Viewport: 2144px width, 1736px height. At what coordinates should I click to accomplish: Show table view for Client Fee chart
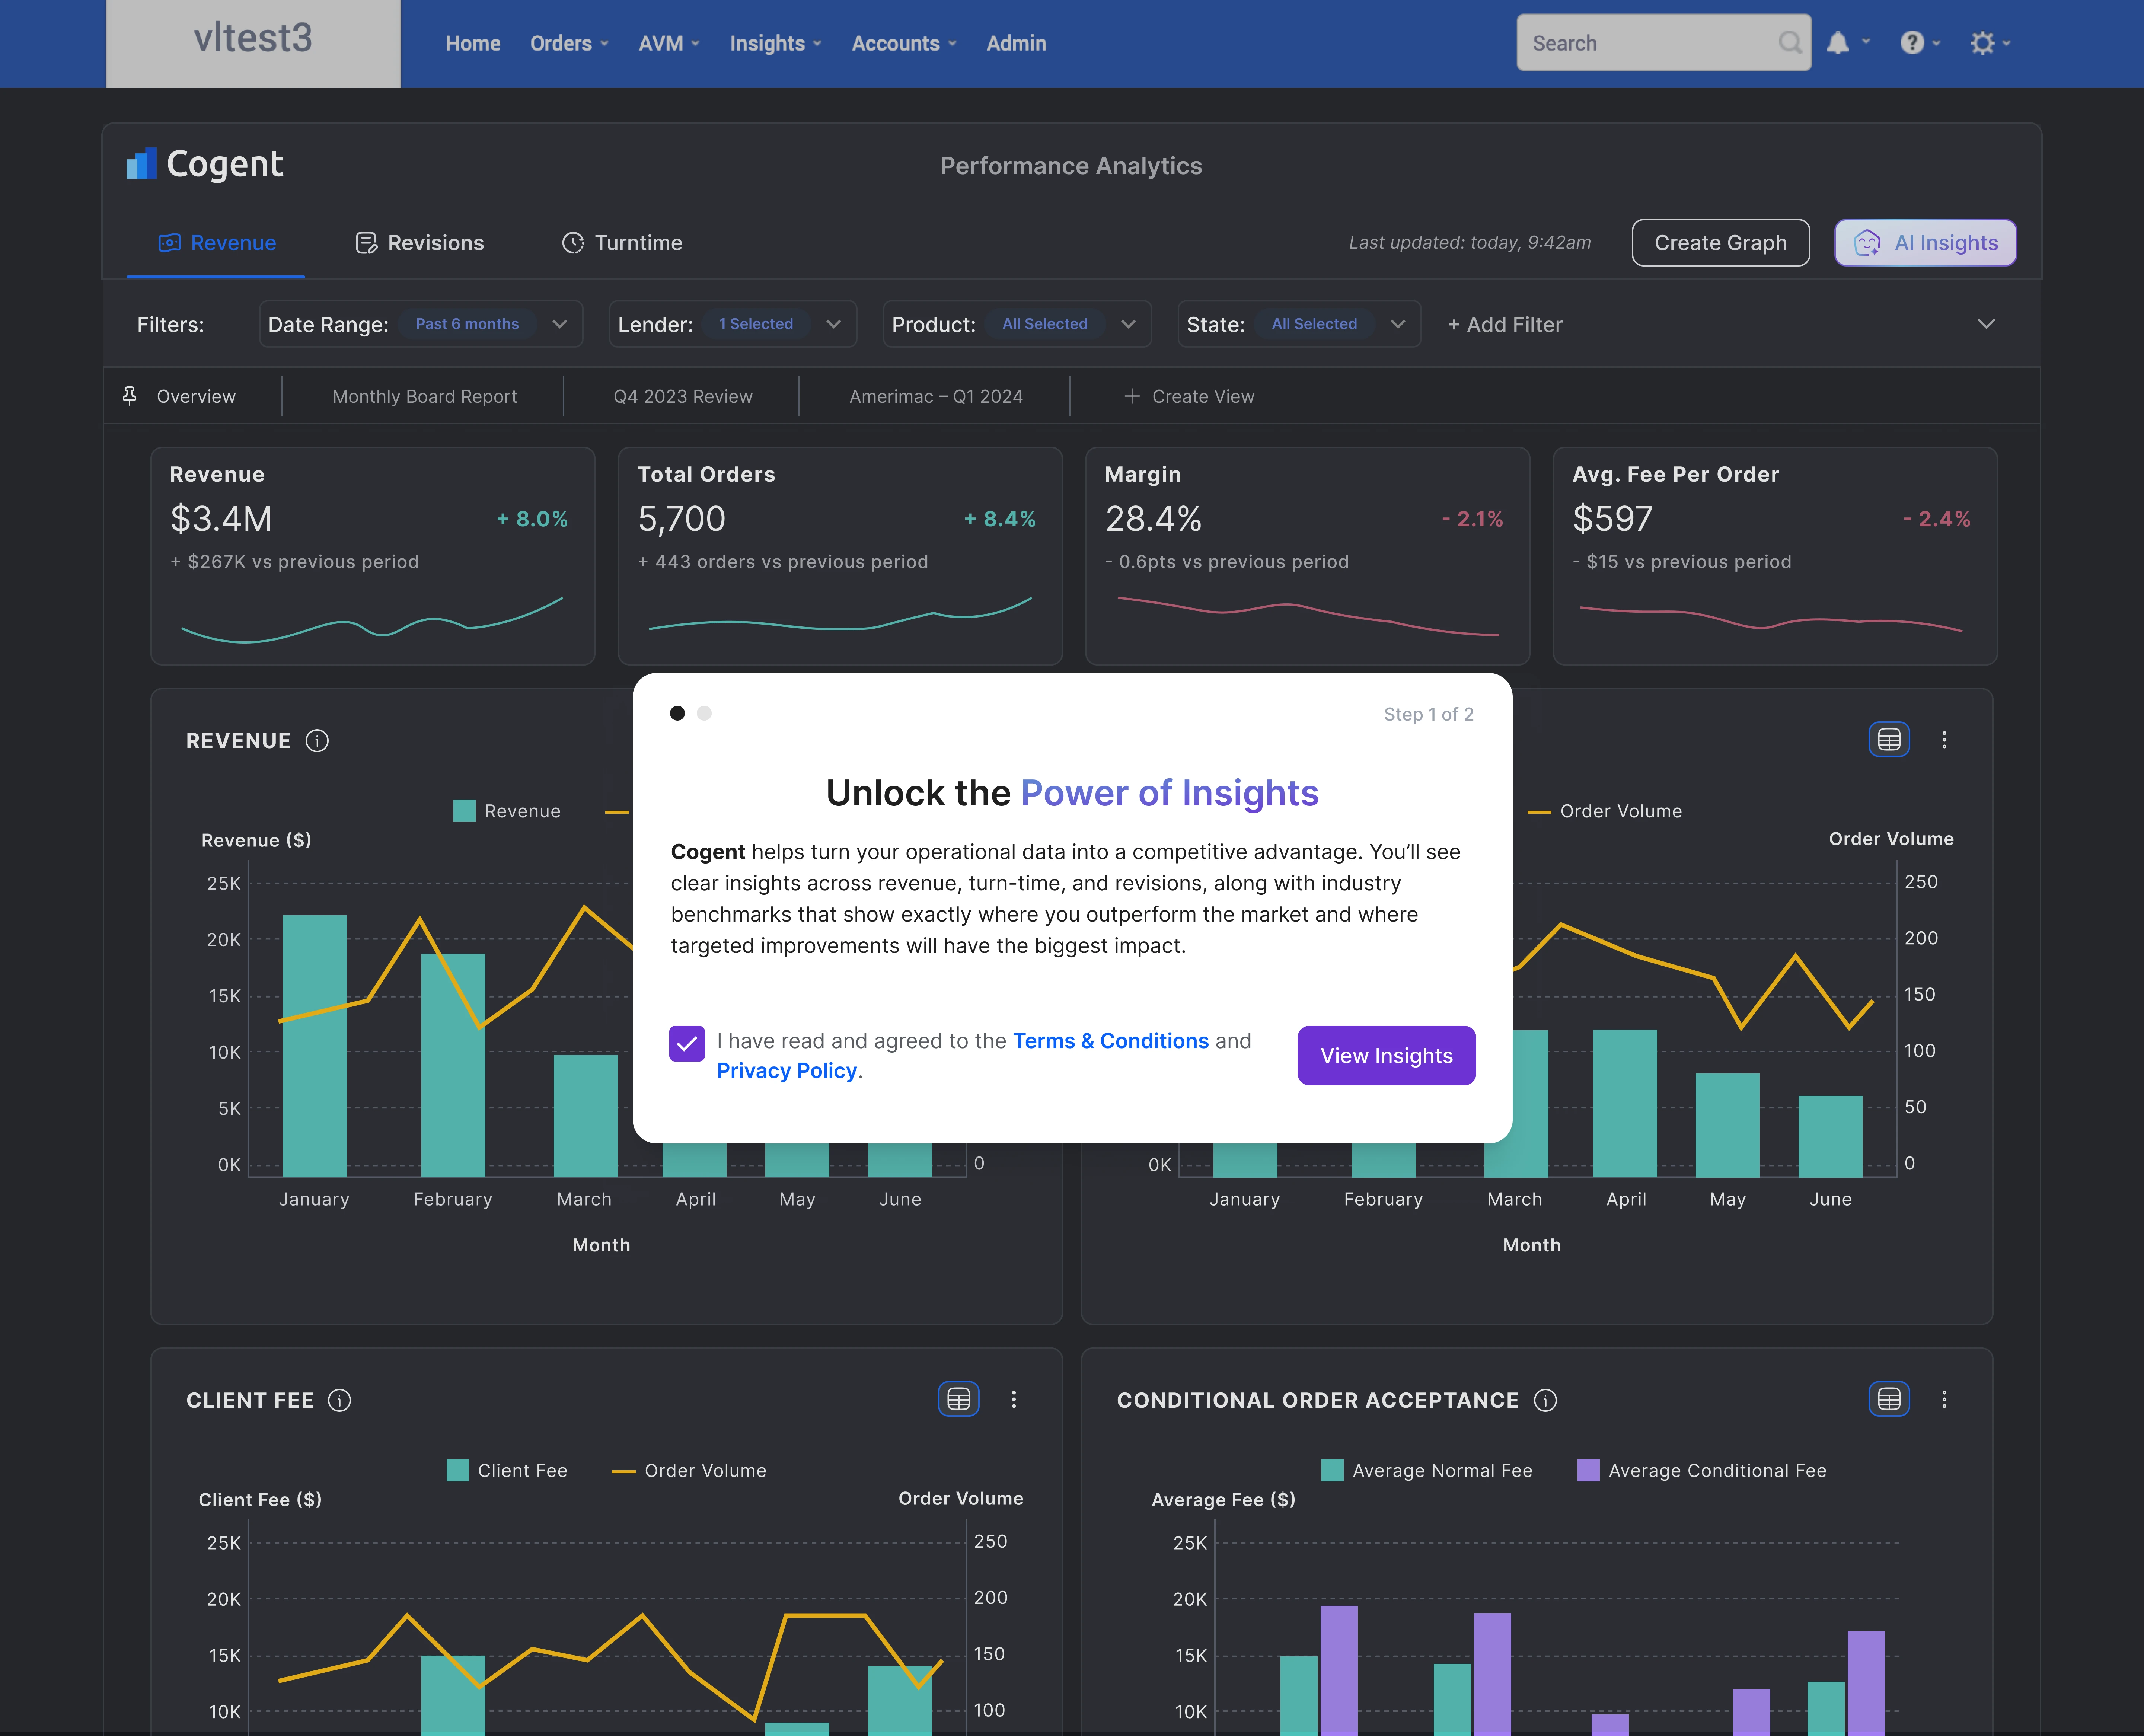pyautogui.click(x=958, y=1399)
